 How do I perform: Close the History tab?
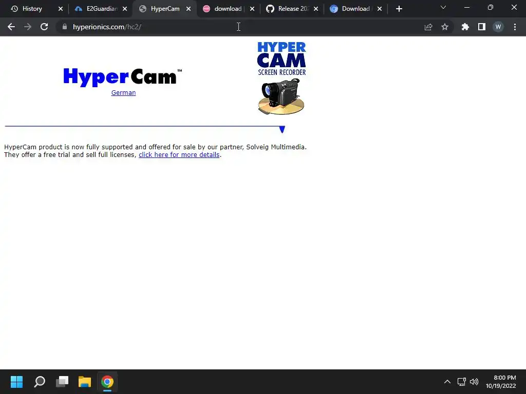(61, 9)
